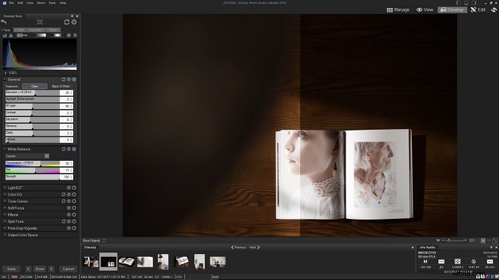Image resolution: width=499 pixels, height=280 pixels.
Task: Click the fit-image icon beside zoom percent
Action: click(x=495, y=241)
